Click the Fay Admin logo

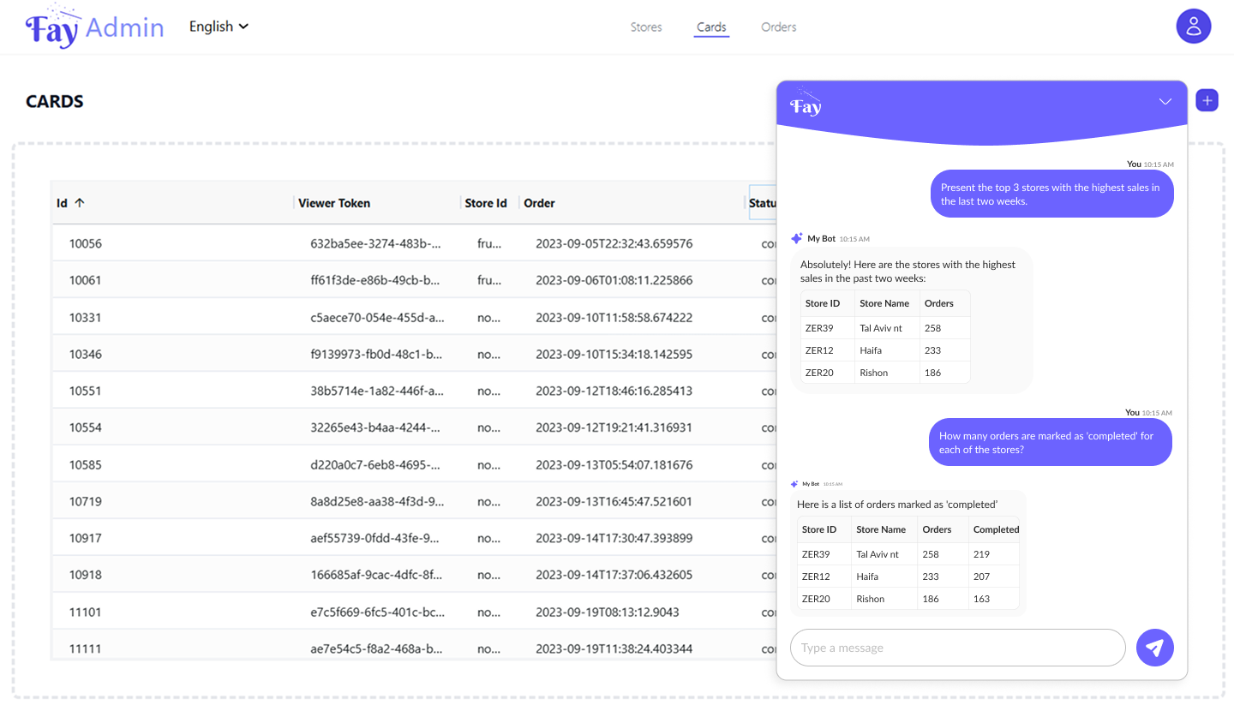click(x=94, y=27)
